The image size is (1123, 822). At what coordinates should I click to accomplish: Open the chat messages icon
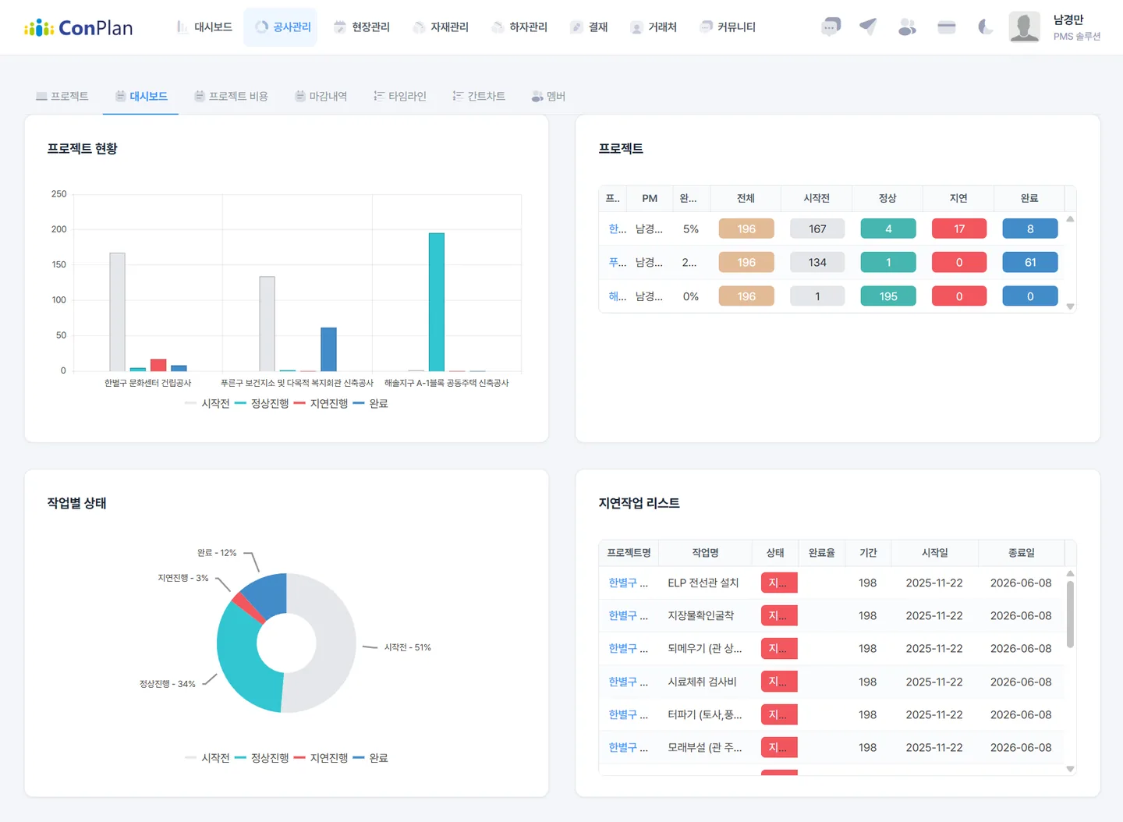coord(831,27)
